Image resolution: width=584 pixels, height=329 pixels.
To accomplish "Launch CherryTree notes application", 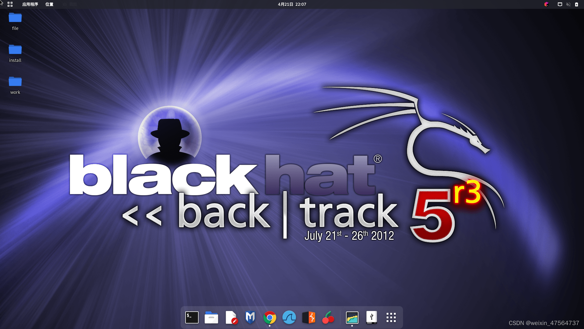I will (x=328, y=317).
